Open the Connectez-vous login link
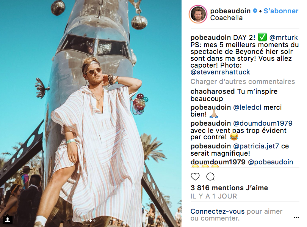The width and height of the screenshot is (307, 227). pos(218,211)
